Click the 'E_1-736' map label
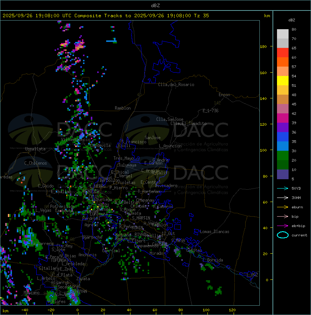 click(x=210, y=111)
